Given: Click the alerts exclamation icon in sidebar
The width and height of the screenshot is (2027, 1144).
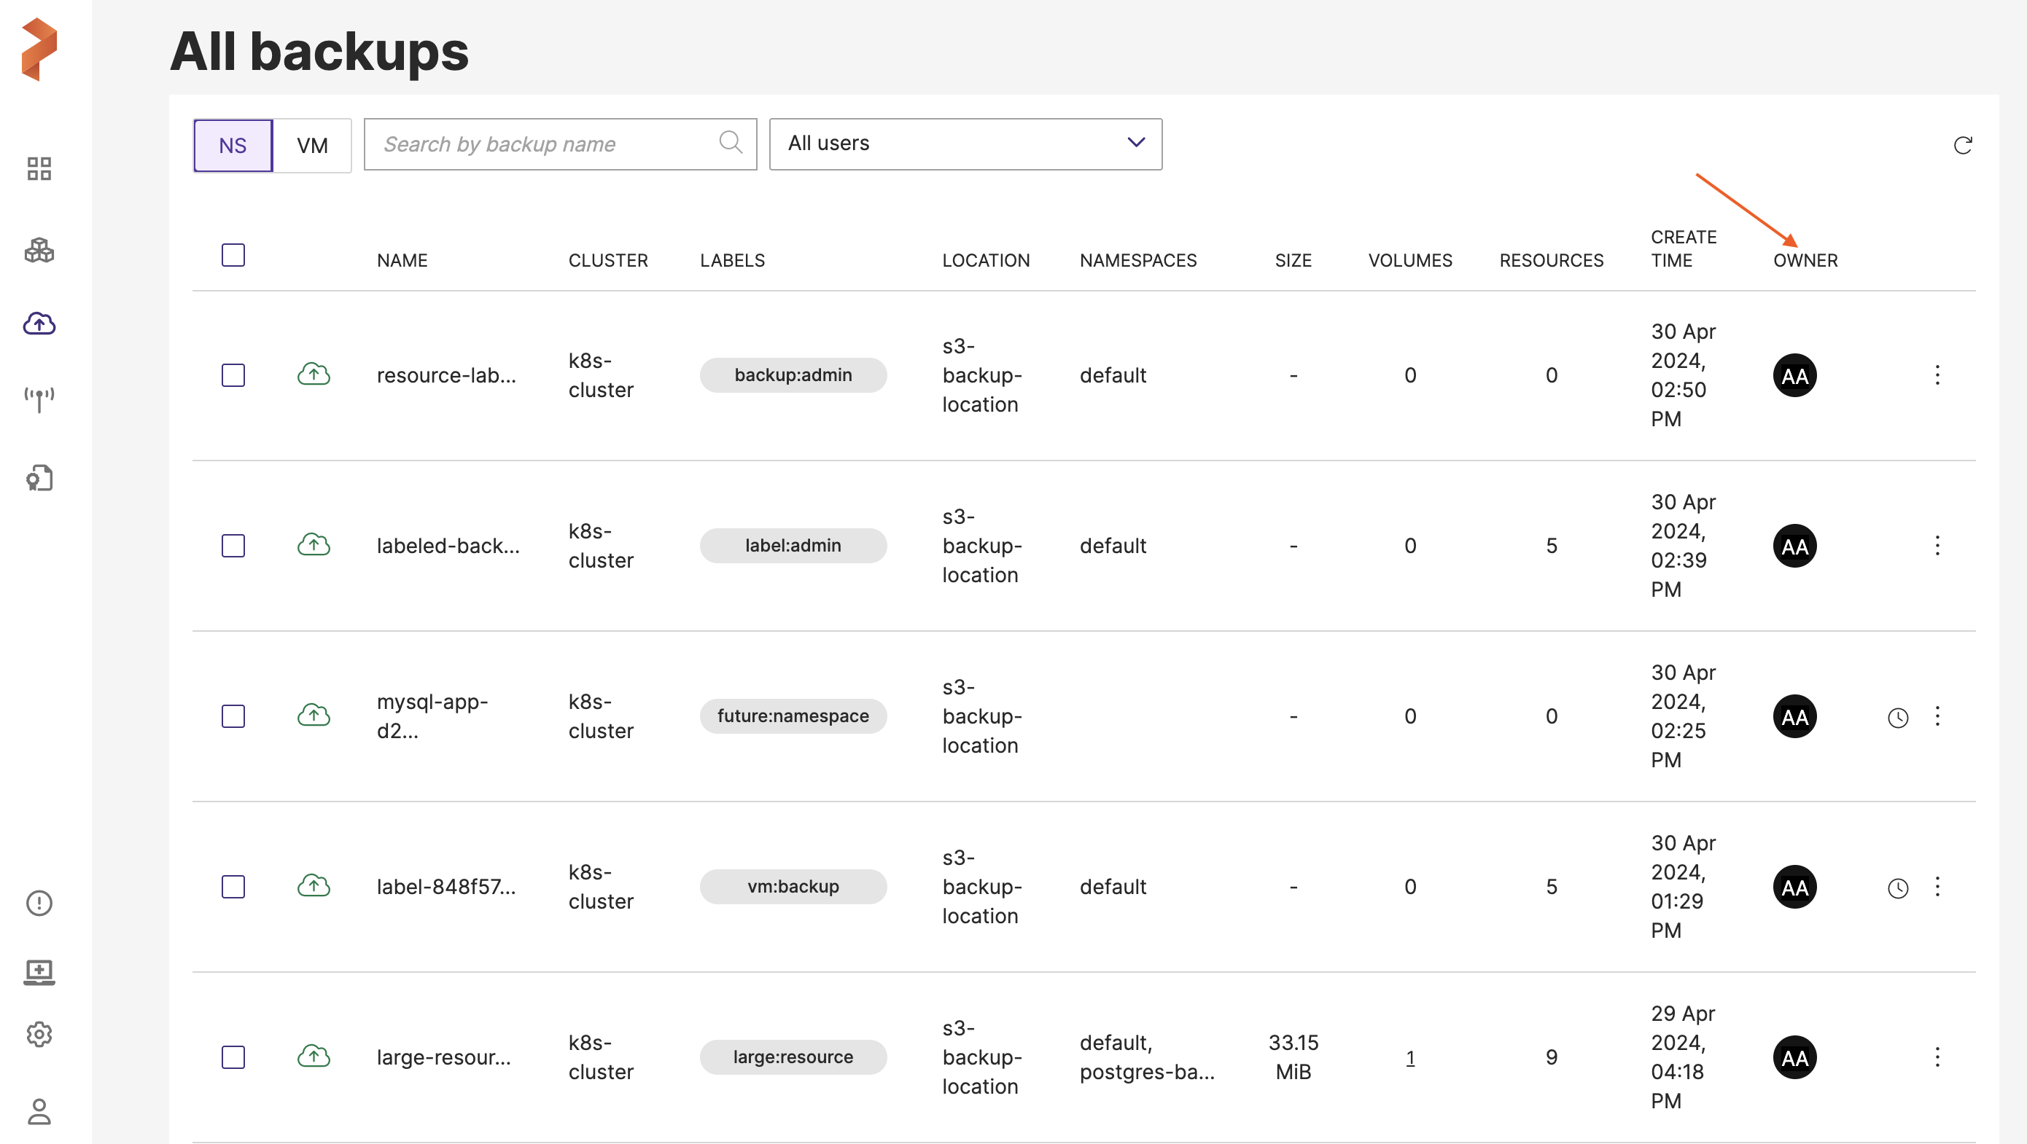Looking at the screenshot, I should (39, 903).
